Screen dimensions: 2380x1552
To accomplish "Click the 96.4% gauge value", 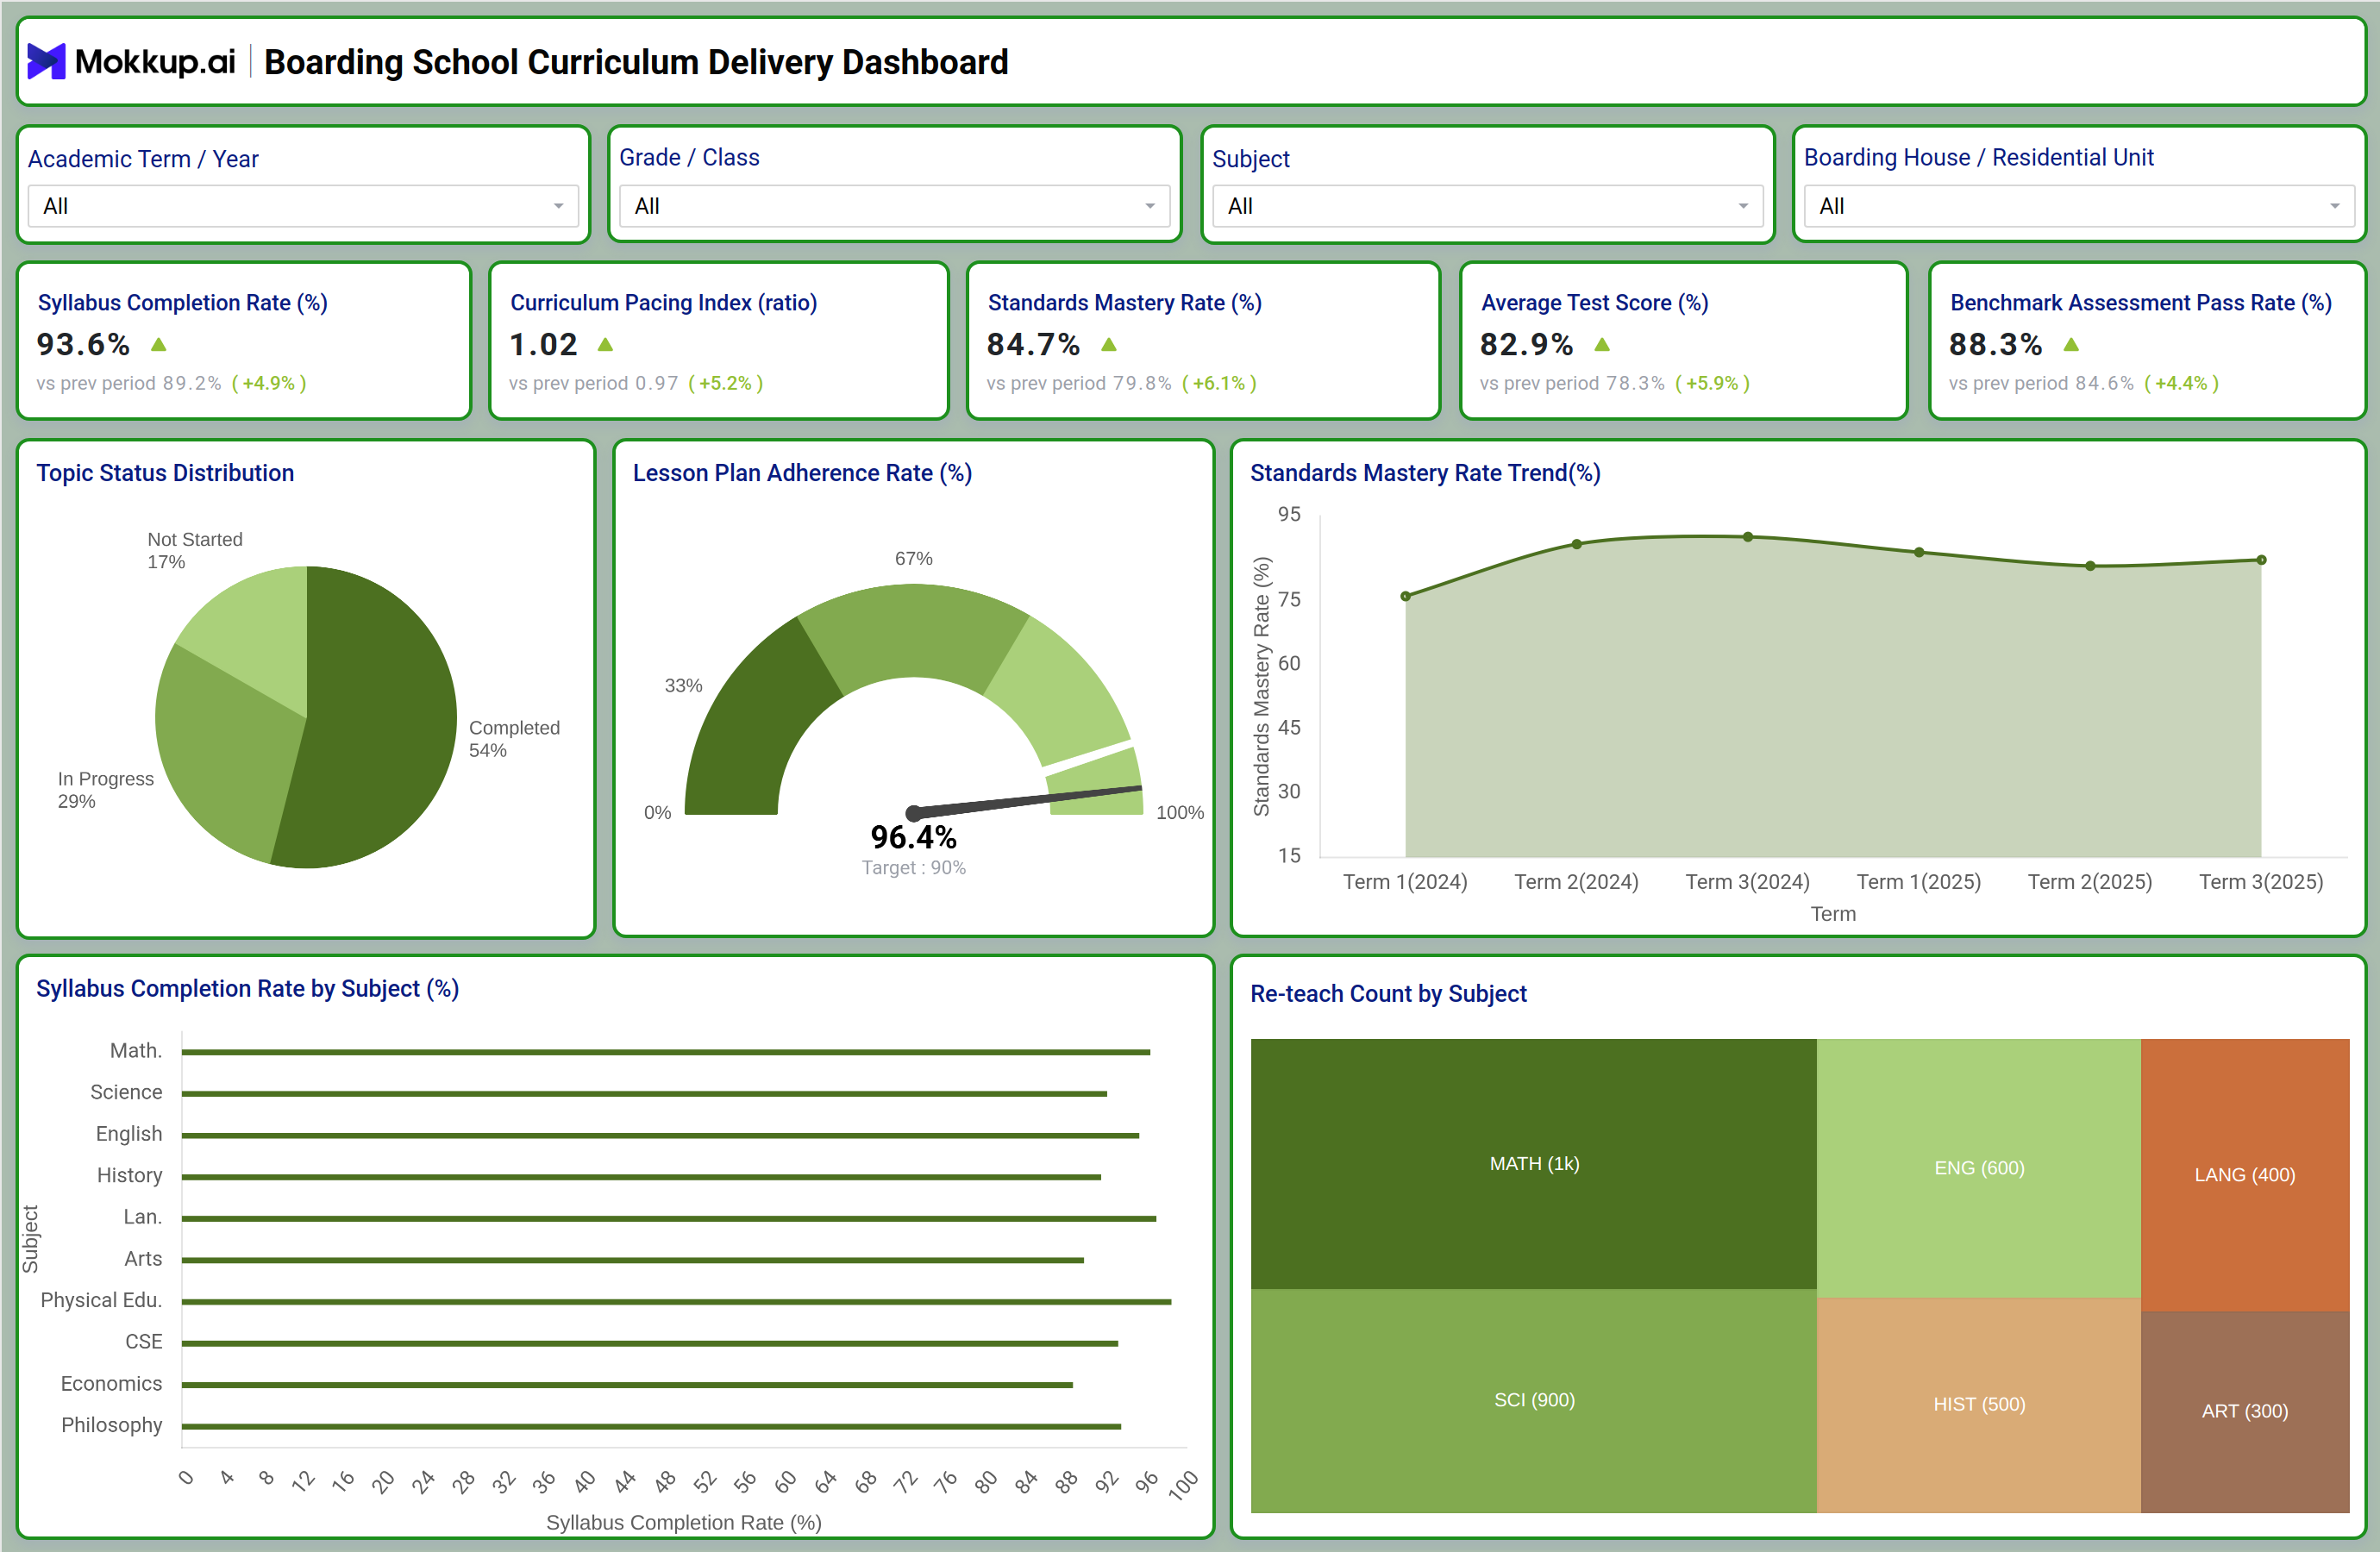I will pyautogui.click(x=913, y=837).
